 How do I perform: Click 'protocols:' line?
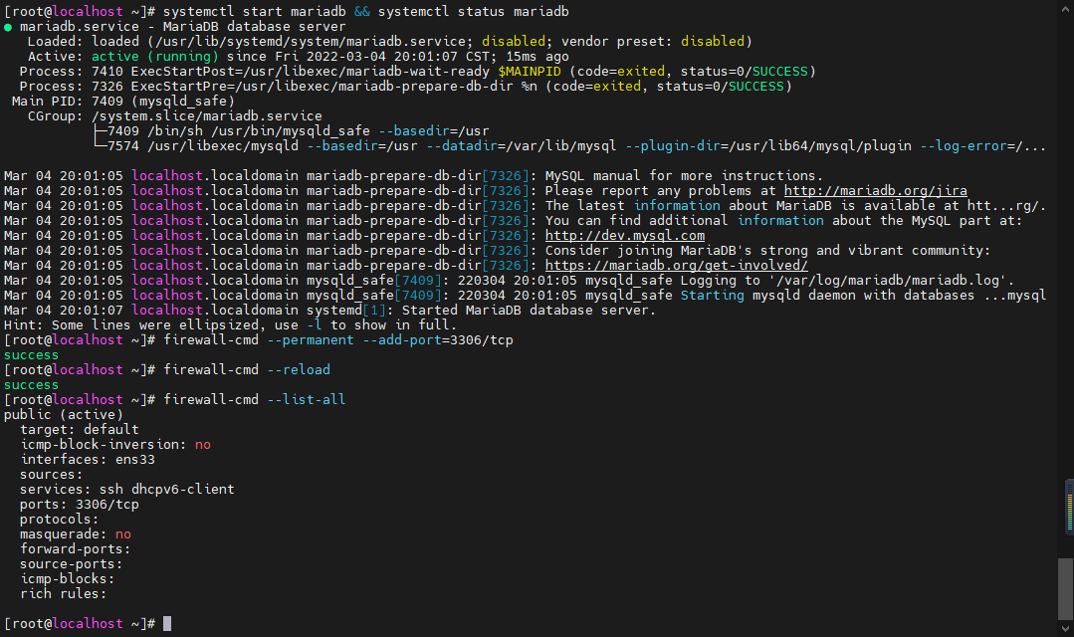pos(60,520)
